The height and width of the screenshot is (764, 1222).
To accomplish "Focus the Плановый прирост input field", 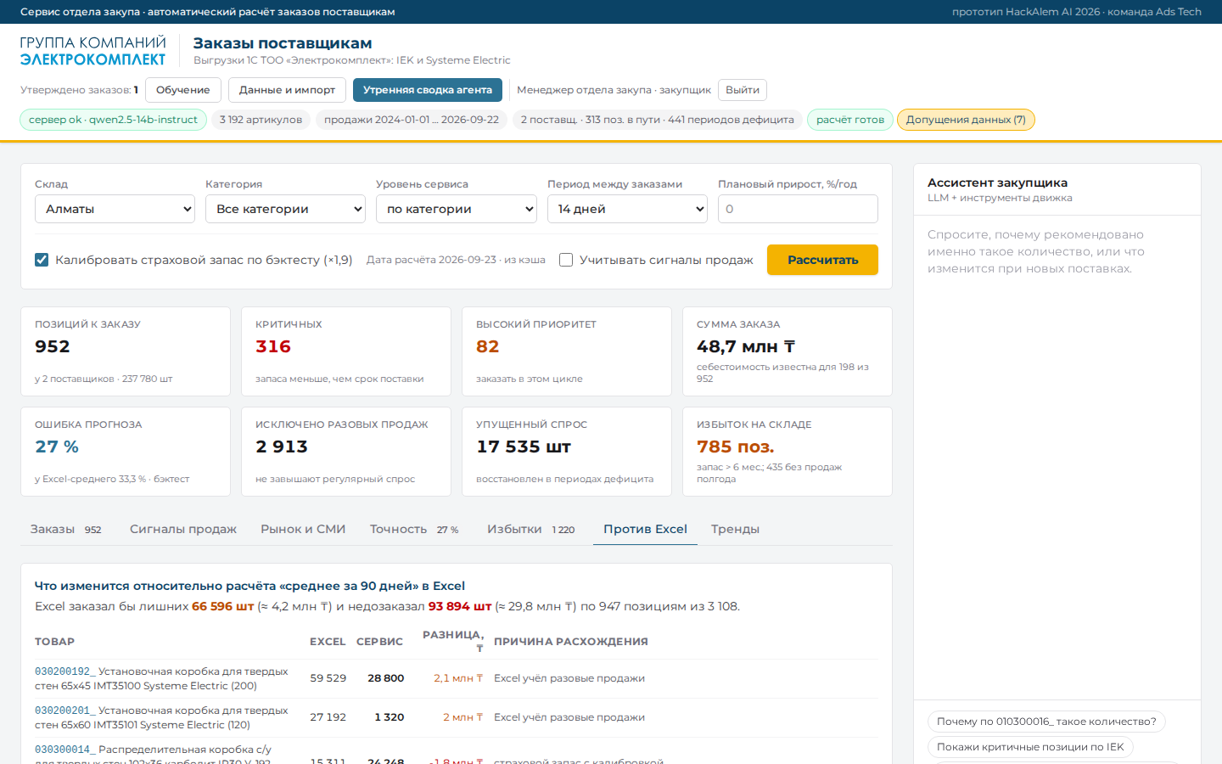I will 798,209.
